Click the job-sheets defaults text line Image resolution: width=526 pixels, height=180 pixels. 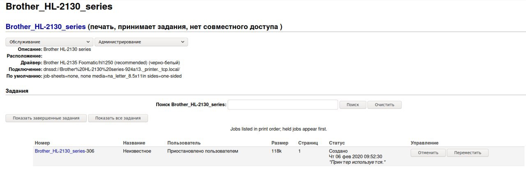point(113,76)
